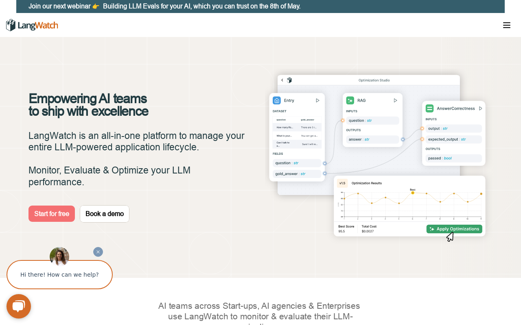Click the 'Best Score' label
Image resolution: width=521 pixels, height=325 pixels.
[346, 226]
